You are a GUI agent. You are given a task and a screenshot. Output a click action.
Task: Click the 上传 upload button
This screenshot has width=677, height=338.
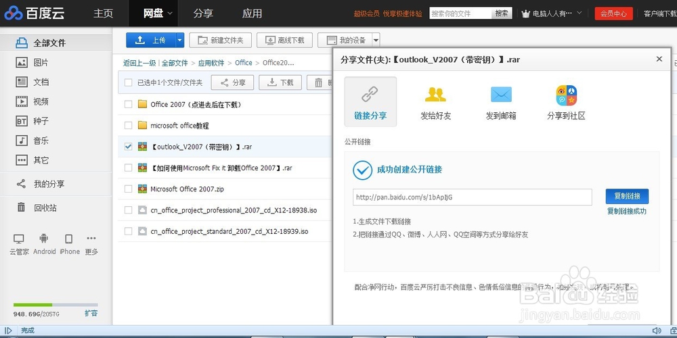[x=151, y=40]
